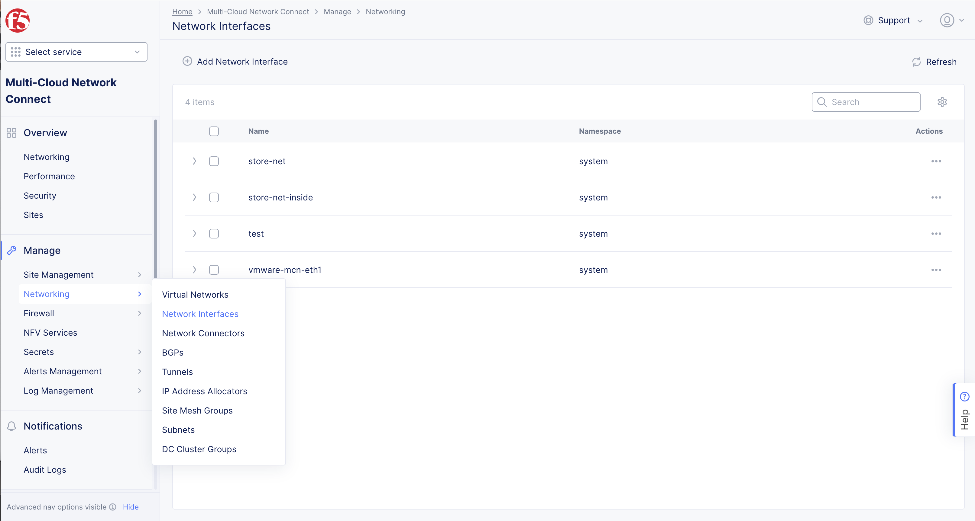Click the Home breadcrumb link
Image resolution: width=975 pixels, height=521 pixels.
tap(182, 12)
